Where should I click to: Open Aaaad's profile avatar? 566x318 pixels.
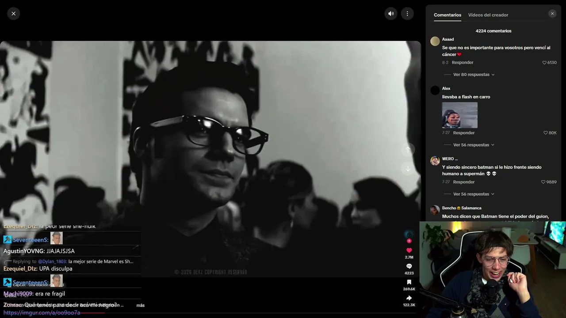click(435, 41)
